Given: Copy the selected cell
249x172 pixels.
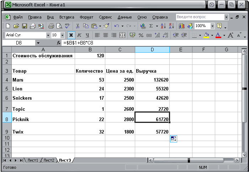Looking at the screenshot, I should 86,26.
